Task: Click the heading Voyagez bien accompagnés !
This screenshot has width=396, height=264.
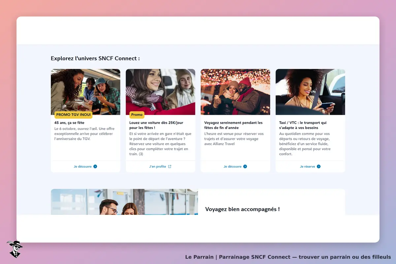Action: tap(243, 209)
